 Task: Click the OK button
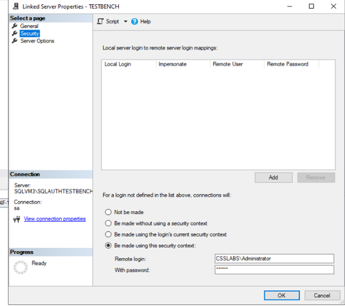pos(282,295)
